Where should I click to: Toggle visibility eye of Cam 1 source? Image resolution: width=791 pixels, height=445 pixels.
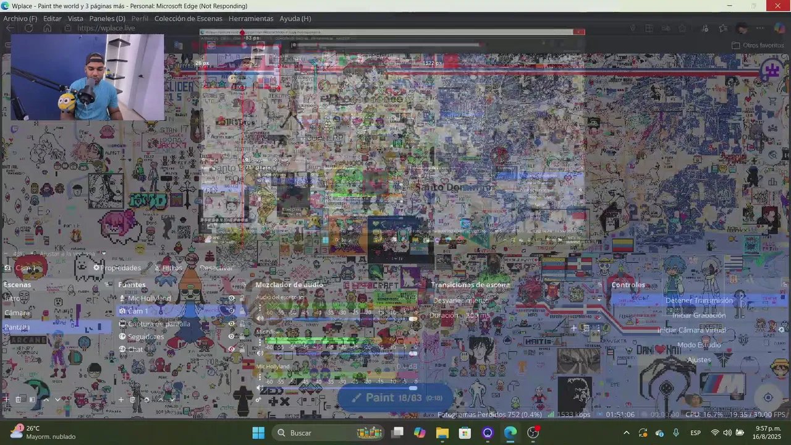232,311
